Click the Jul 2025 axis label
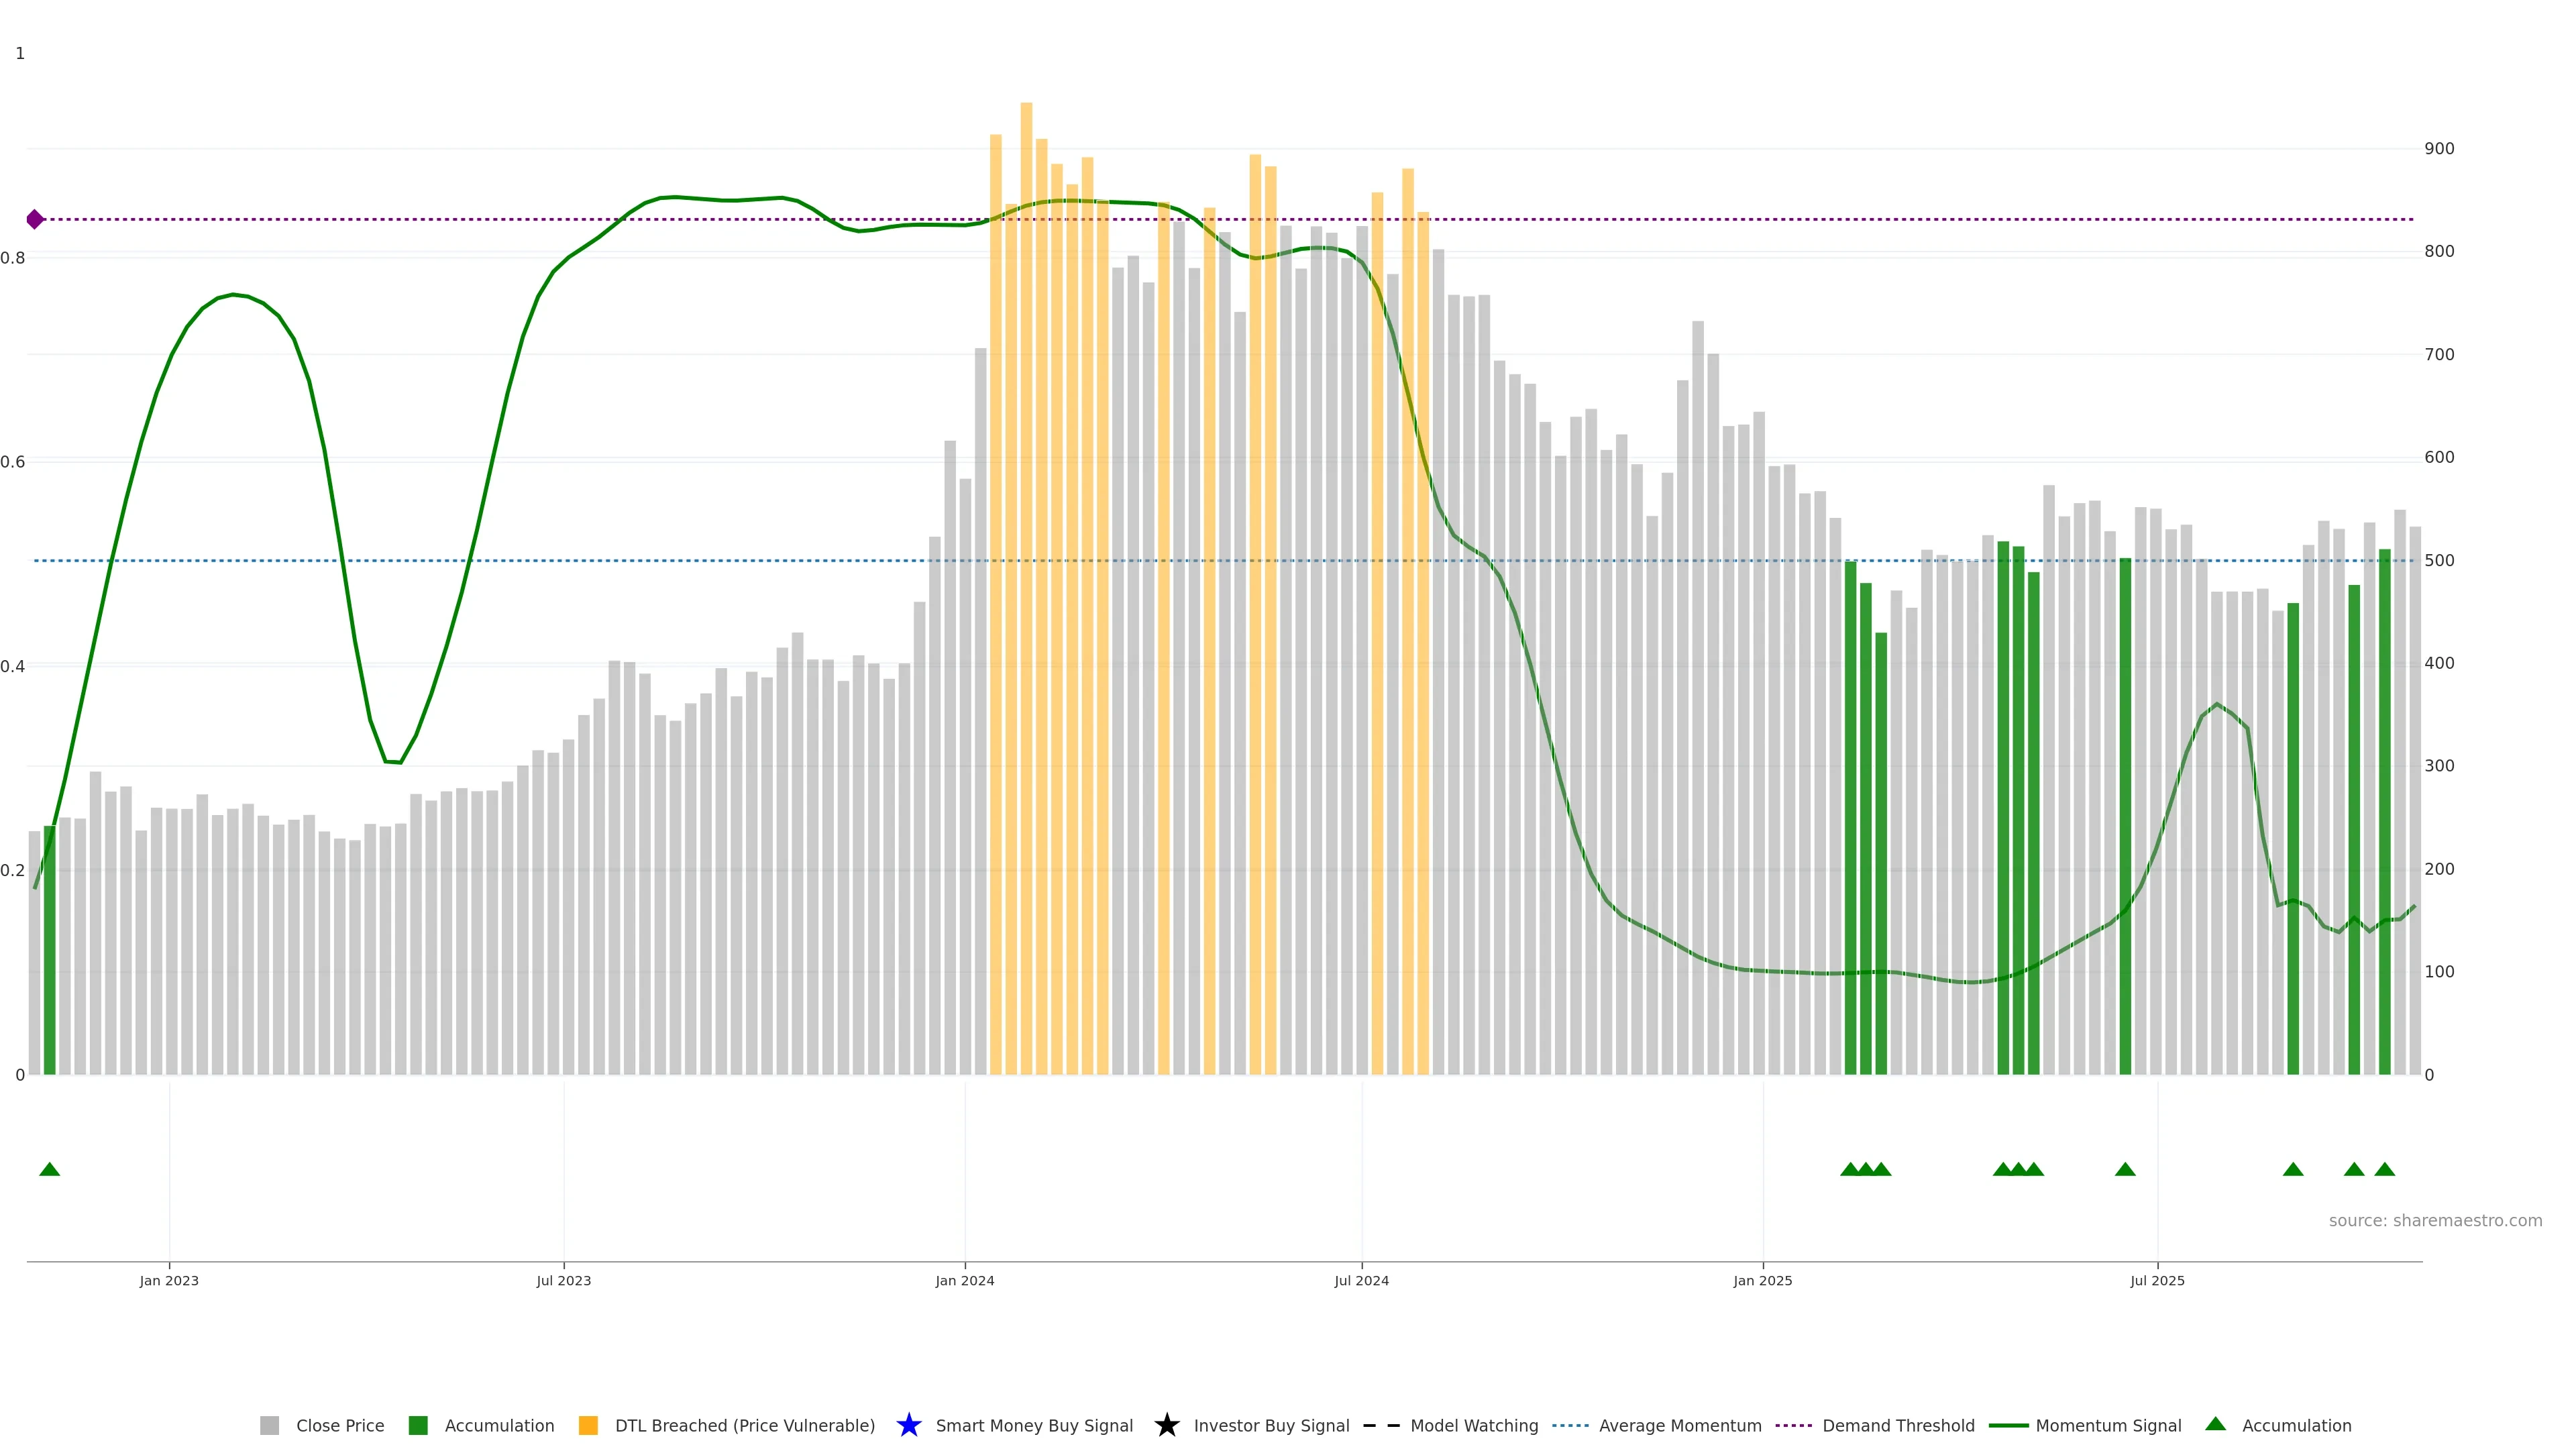 [2157, 1281]
